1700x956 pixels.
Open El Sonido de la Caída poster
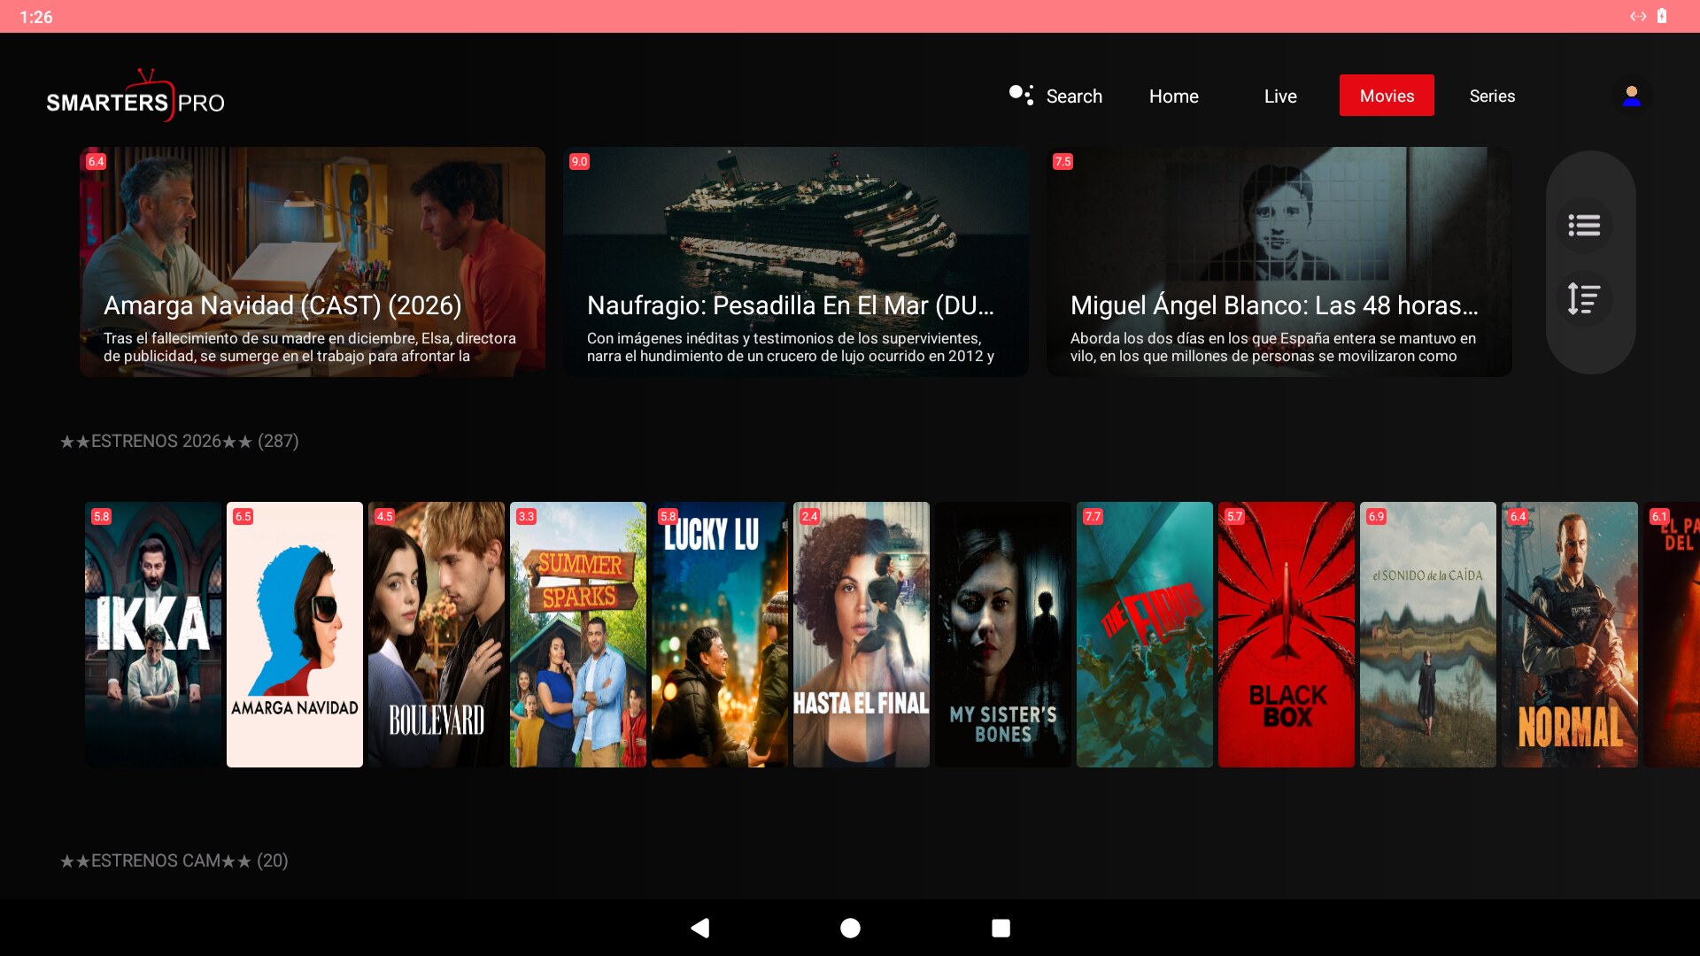(1428, 635)
